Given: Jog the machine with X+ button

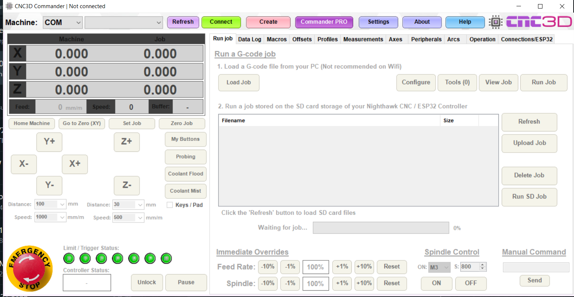Looking at the screenshot, I should pos(75,164).
